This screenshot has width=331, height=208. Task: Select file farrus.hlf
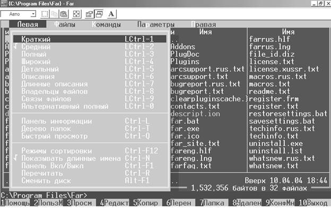click(269, 39)
